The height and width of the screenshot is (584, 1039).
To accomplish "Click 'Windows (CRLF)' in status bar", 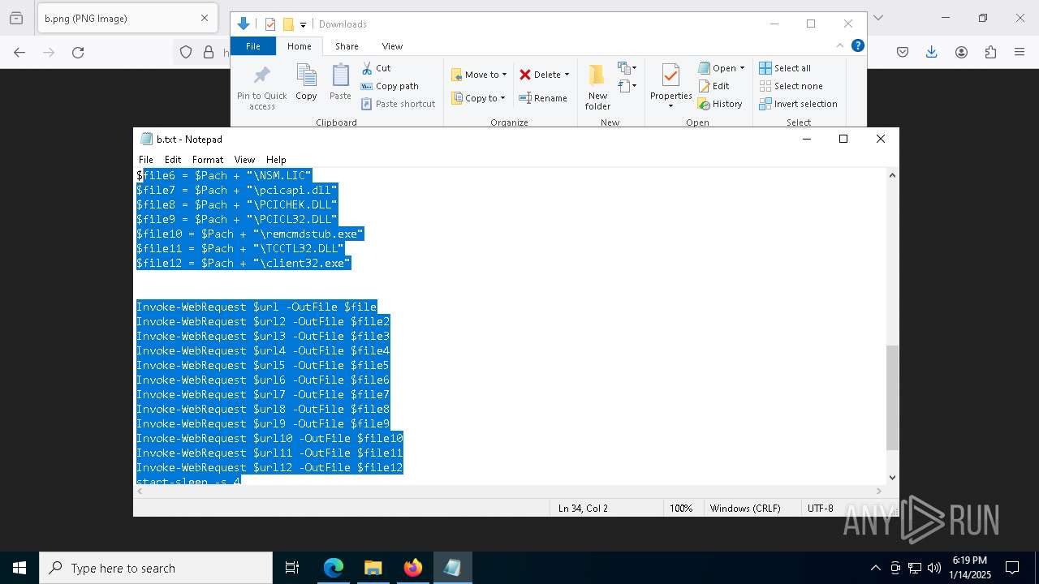I will pos(745,509).
